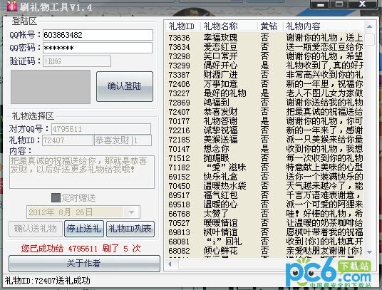Click the gray captcha image box

tap(51, 87)
